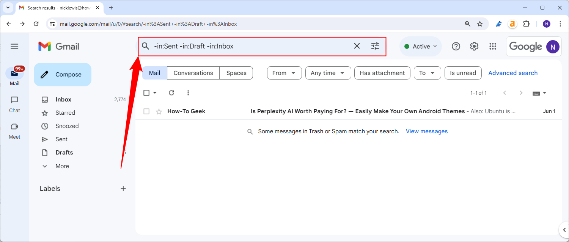Screen dimensions: 569x242
Task: Open the Google account avatar in Gmail
Action: pyautogui.click(x=553, y=47)
